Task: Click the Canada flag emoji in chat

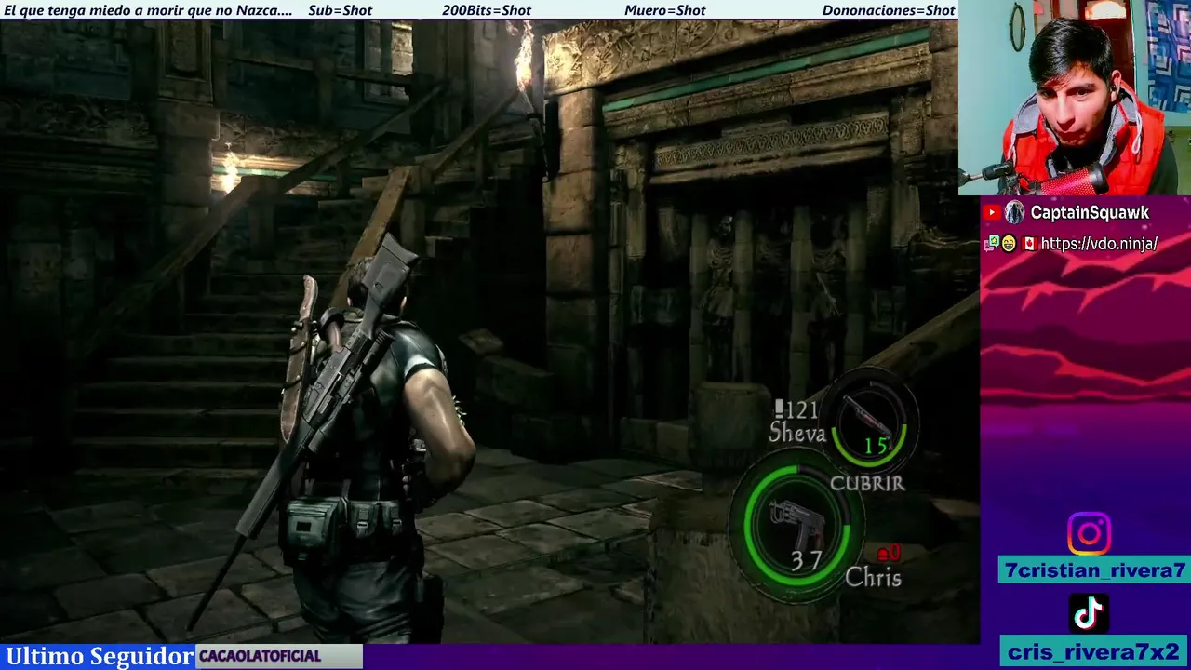Action: click(1029, 244)
